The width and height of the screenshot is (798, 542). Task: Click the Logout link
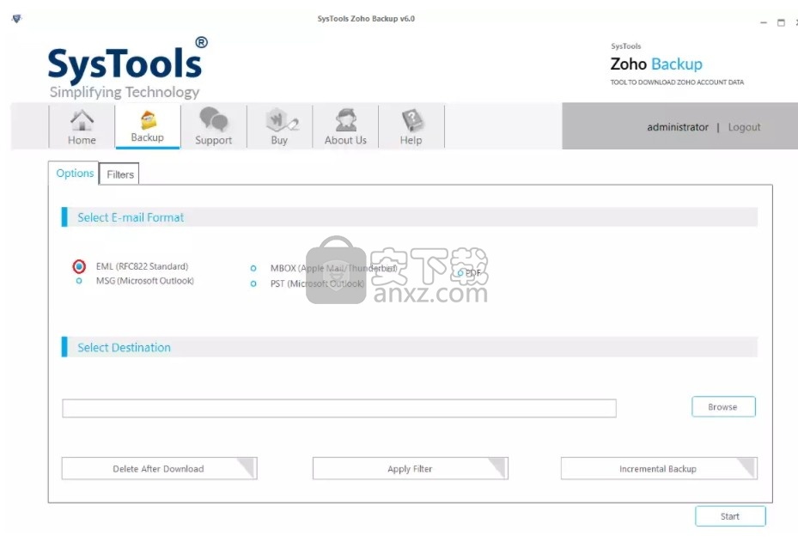coord(744,127)
